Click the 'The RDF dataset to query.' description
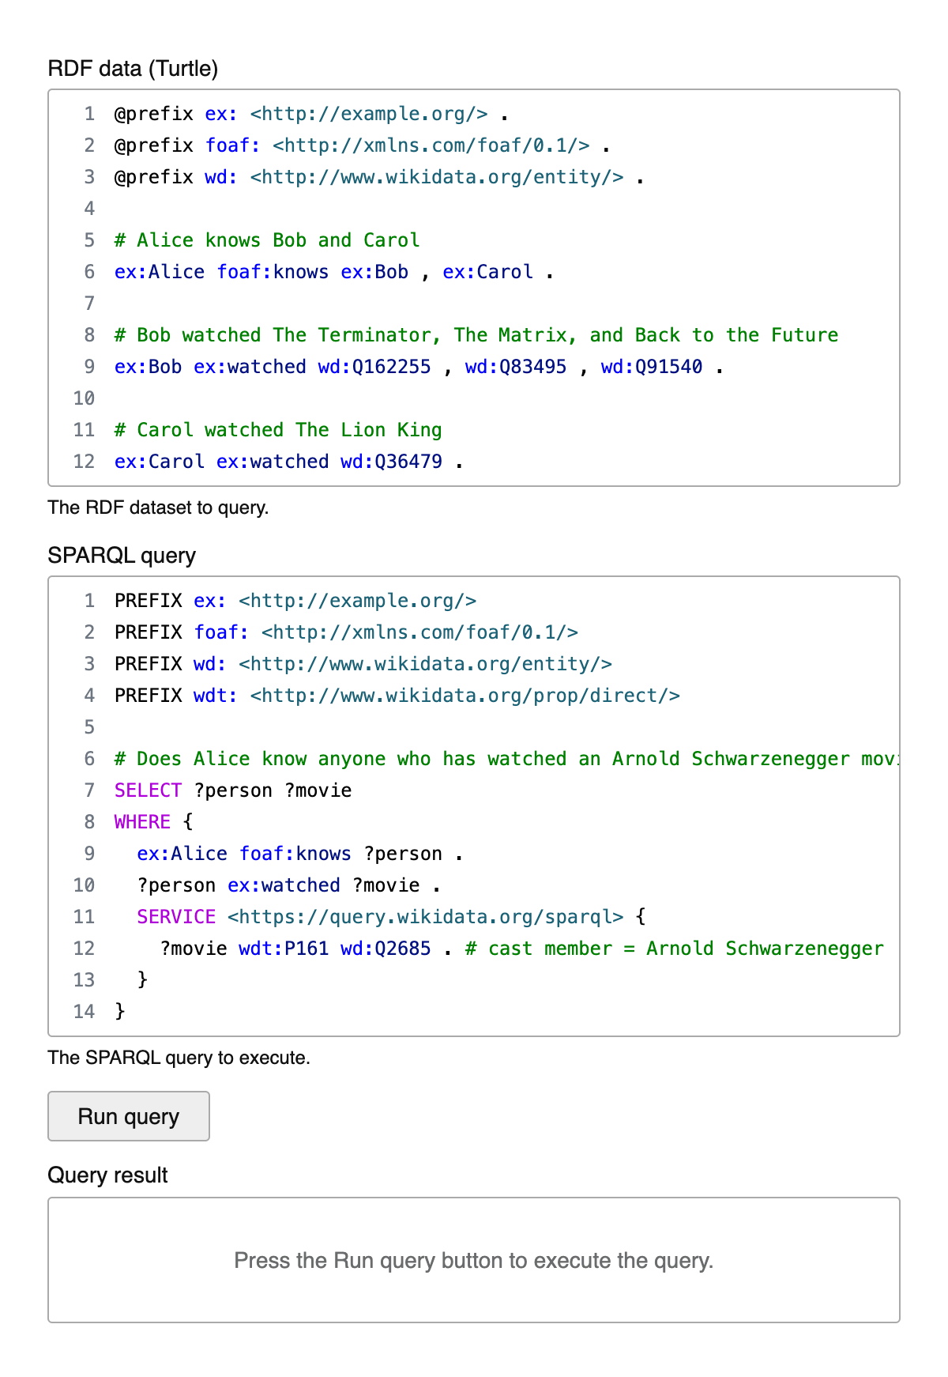The height and width of the screenshot is (1377, 948). [159, 507]
